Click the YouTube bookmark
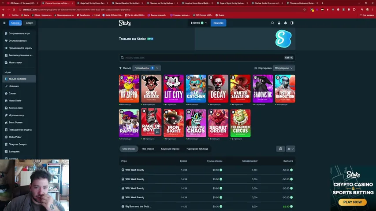Viewport: 376px width, 211px height. click(x=14, y=15)
